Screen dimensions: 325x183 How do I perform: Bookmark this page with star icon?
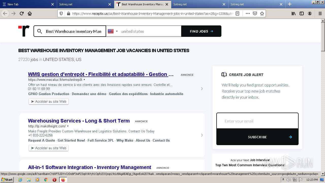click(x=262, y=13)
